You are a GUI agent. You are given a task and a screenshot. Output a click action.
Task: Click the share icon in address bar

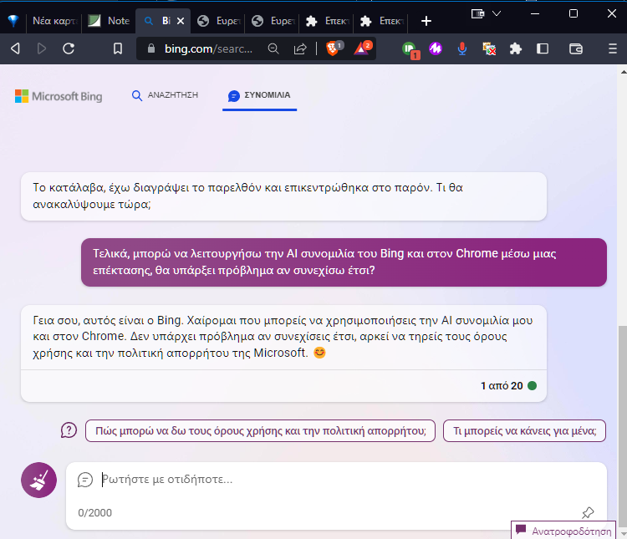click(x=300, y=48)
